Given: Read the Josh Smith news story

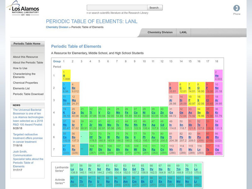Looking at the screenshot, I should pyautogui.click(x=28, y=159).
